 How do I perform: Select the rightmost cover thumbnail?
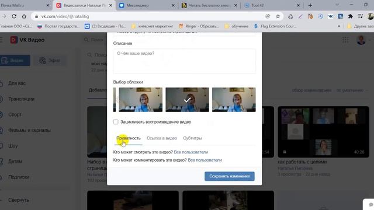pyautogui.click(x=234, y=100)
